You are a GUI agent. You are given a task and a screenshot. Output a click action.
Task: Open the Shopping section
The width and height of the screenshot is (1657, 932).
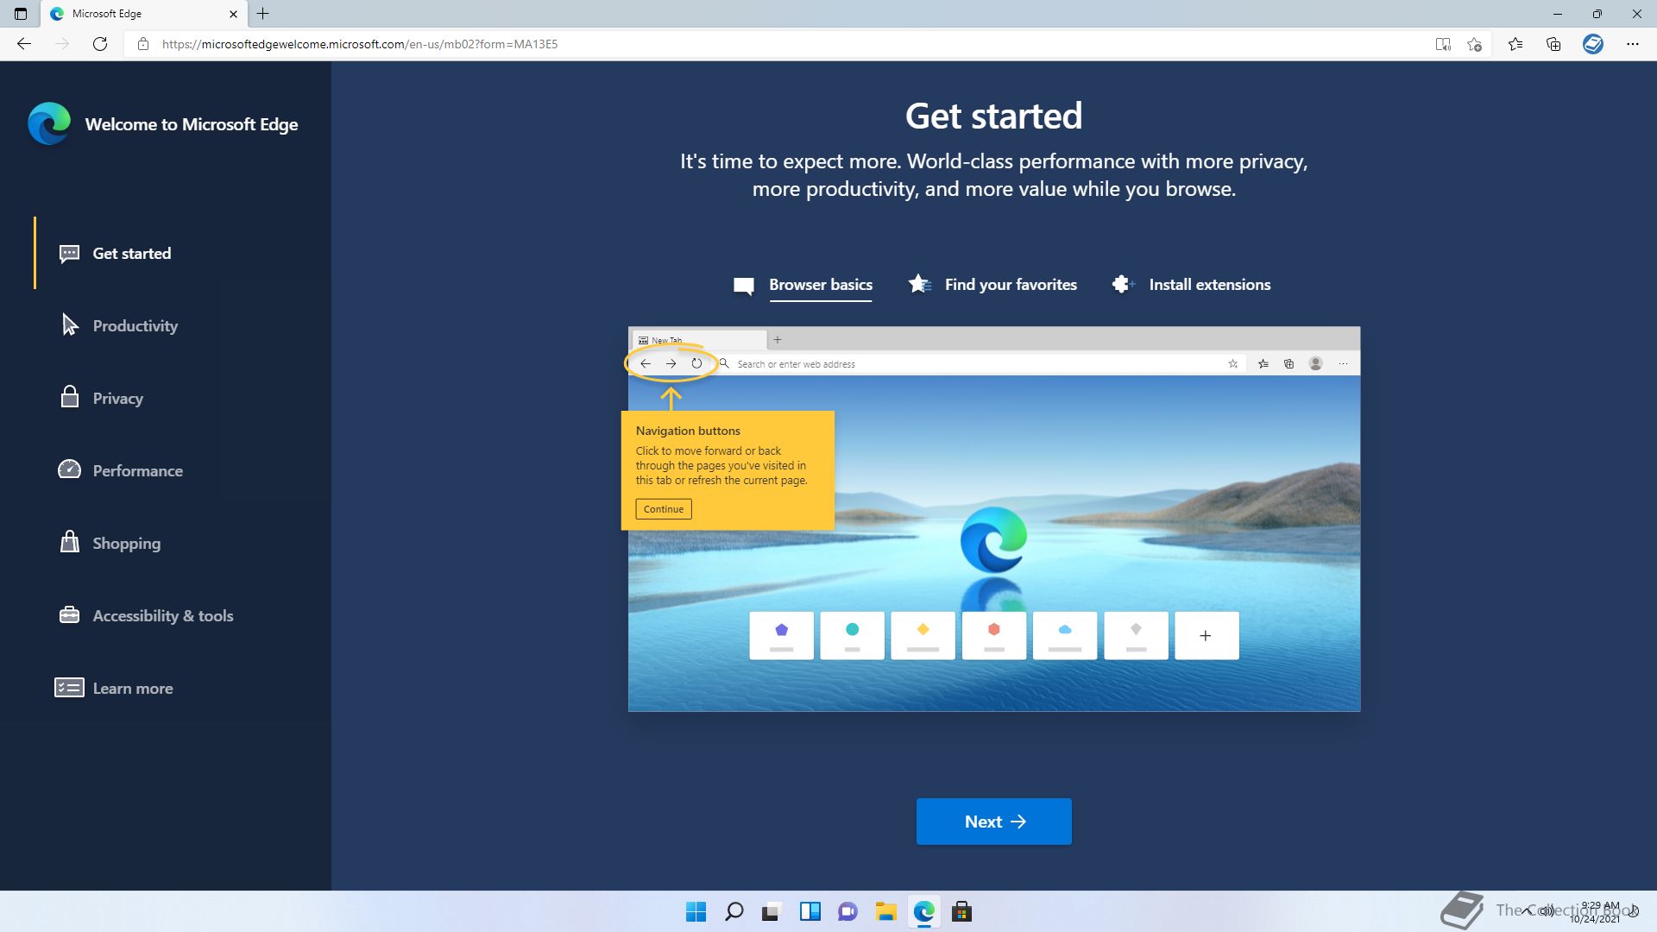[126, 543]
